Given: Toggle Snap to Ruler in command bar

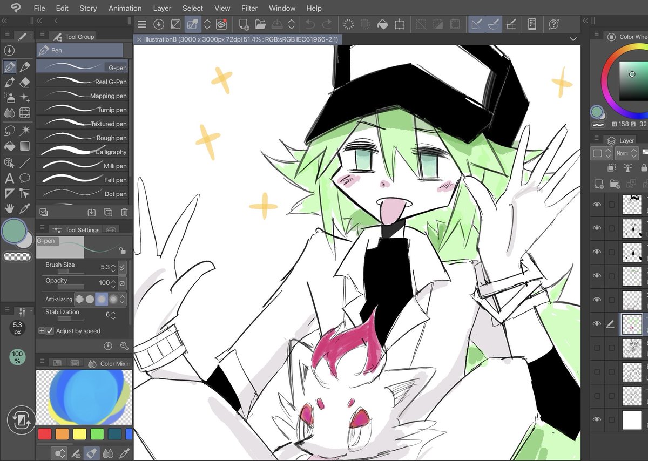Looking at the screenshot, I should pos(476,24).
